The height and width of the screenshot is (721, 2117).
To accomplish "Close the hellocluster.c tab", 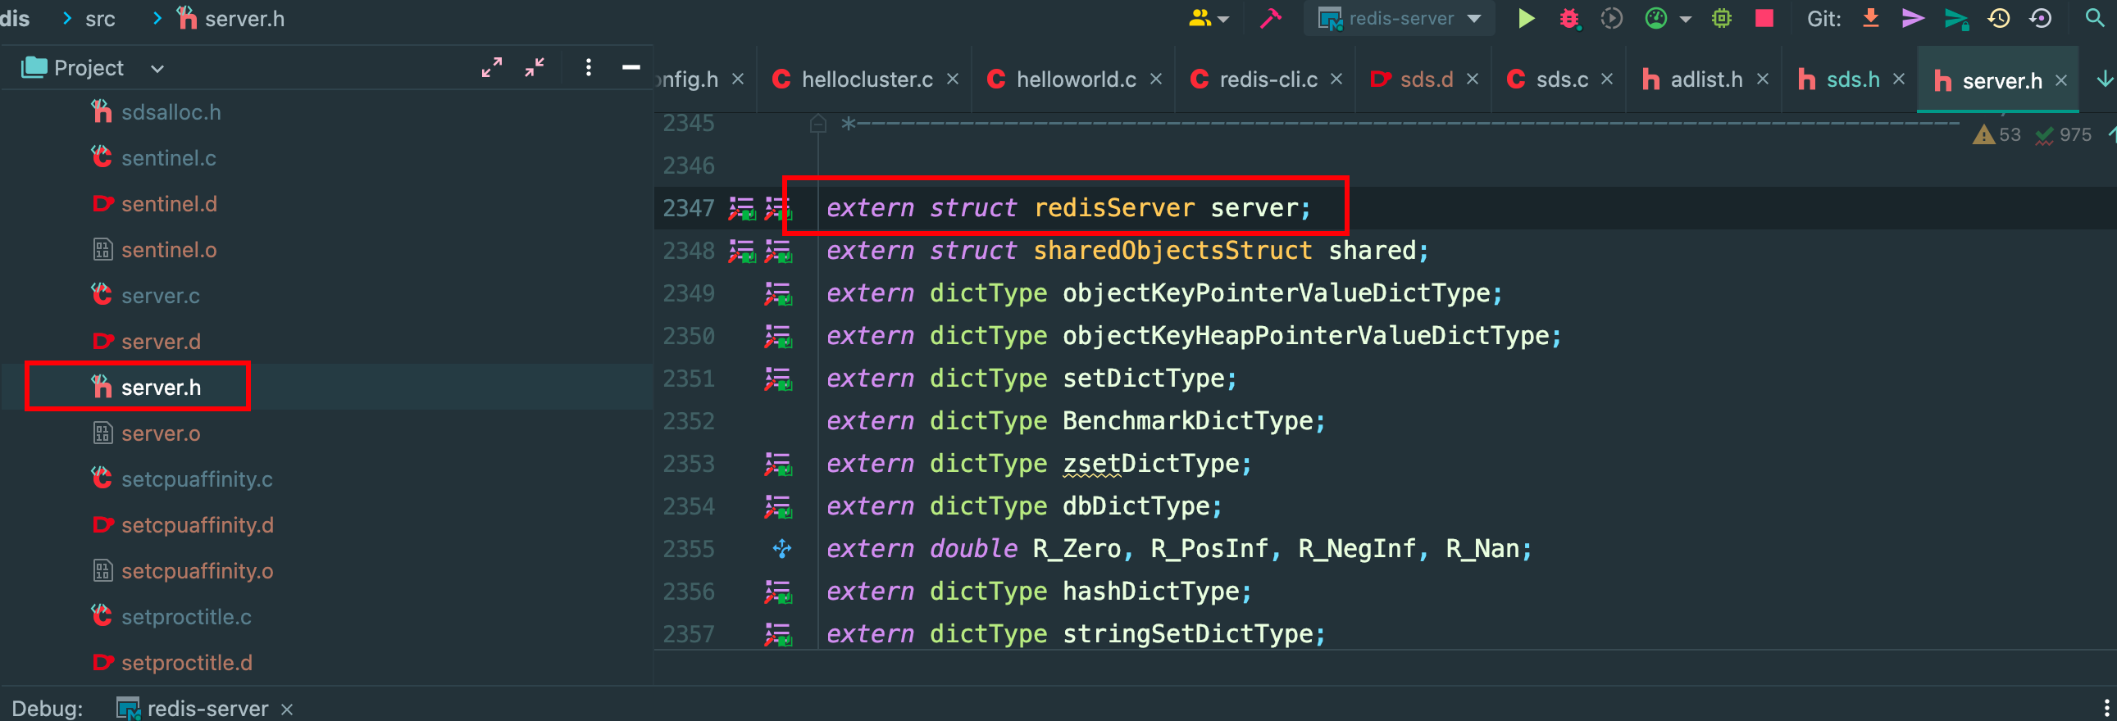I will (x=954, y=79).
